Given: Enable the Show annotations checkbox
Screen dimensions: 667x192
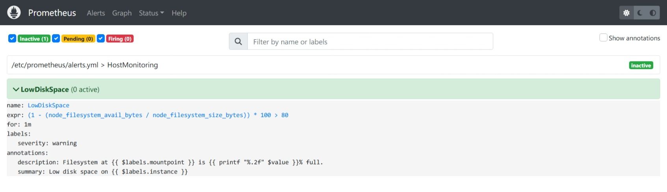Looking at the screenshot, I should pyautogui.click(x=603, y=38).
